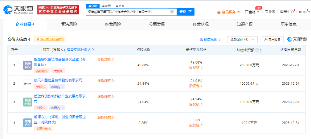Open 股权结构 for 鹤壁股权投资母基金
This screenshot has height=139, width=311.
(x=106, y=60)
